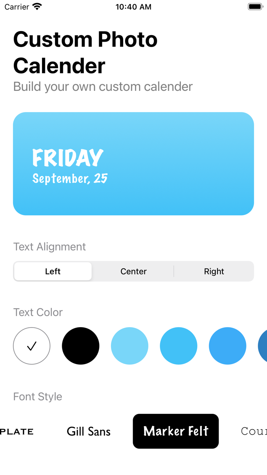Tap the blue calendar preview card
267x475 pixels.
tap(133, 163)
